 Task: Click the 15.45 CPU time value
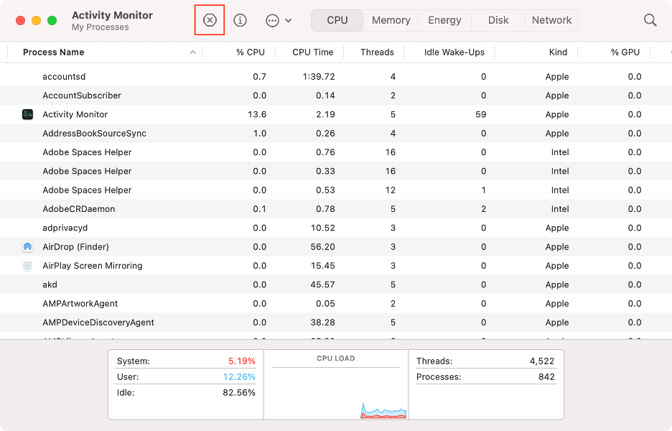322,266
